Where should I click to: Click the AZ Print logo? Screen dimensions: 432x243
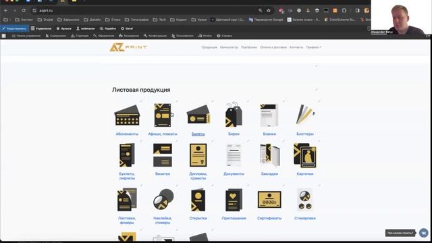coord(128,47)
